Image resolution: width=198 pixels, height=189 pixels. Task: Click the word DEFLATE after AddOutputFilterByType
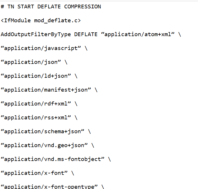pyautogui.click(x=86, y=34)
